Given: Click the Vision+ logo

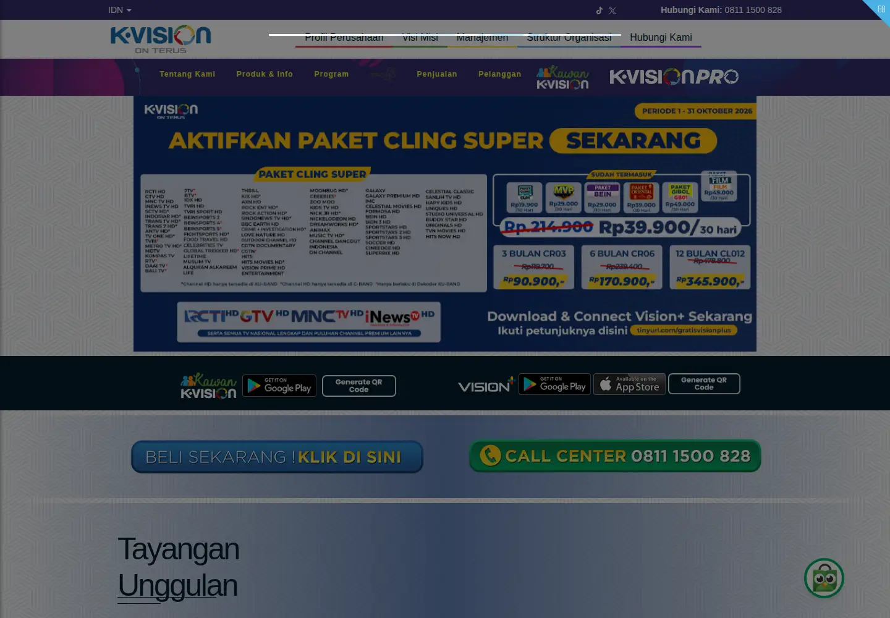Looking at the screenshot, I should click(x=486, y=386).
